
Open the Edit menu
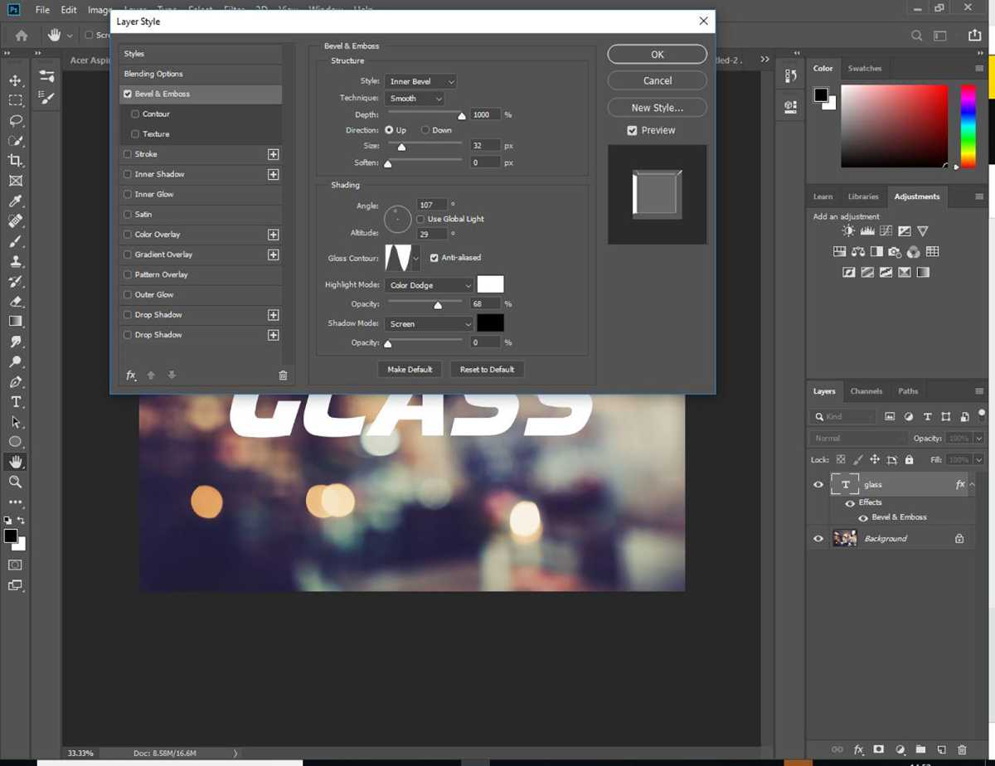coord(69,10)
